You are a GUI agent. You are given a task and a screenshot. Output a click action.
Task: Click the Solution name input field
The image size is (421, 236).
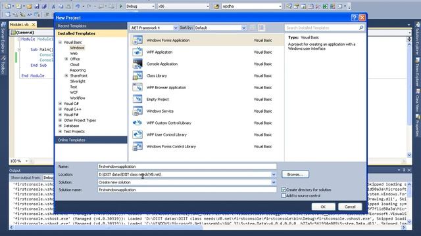coord(187,189)
